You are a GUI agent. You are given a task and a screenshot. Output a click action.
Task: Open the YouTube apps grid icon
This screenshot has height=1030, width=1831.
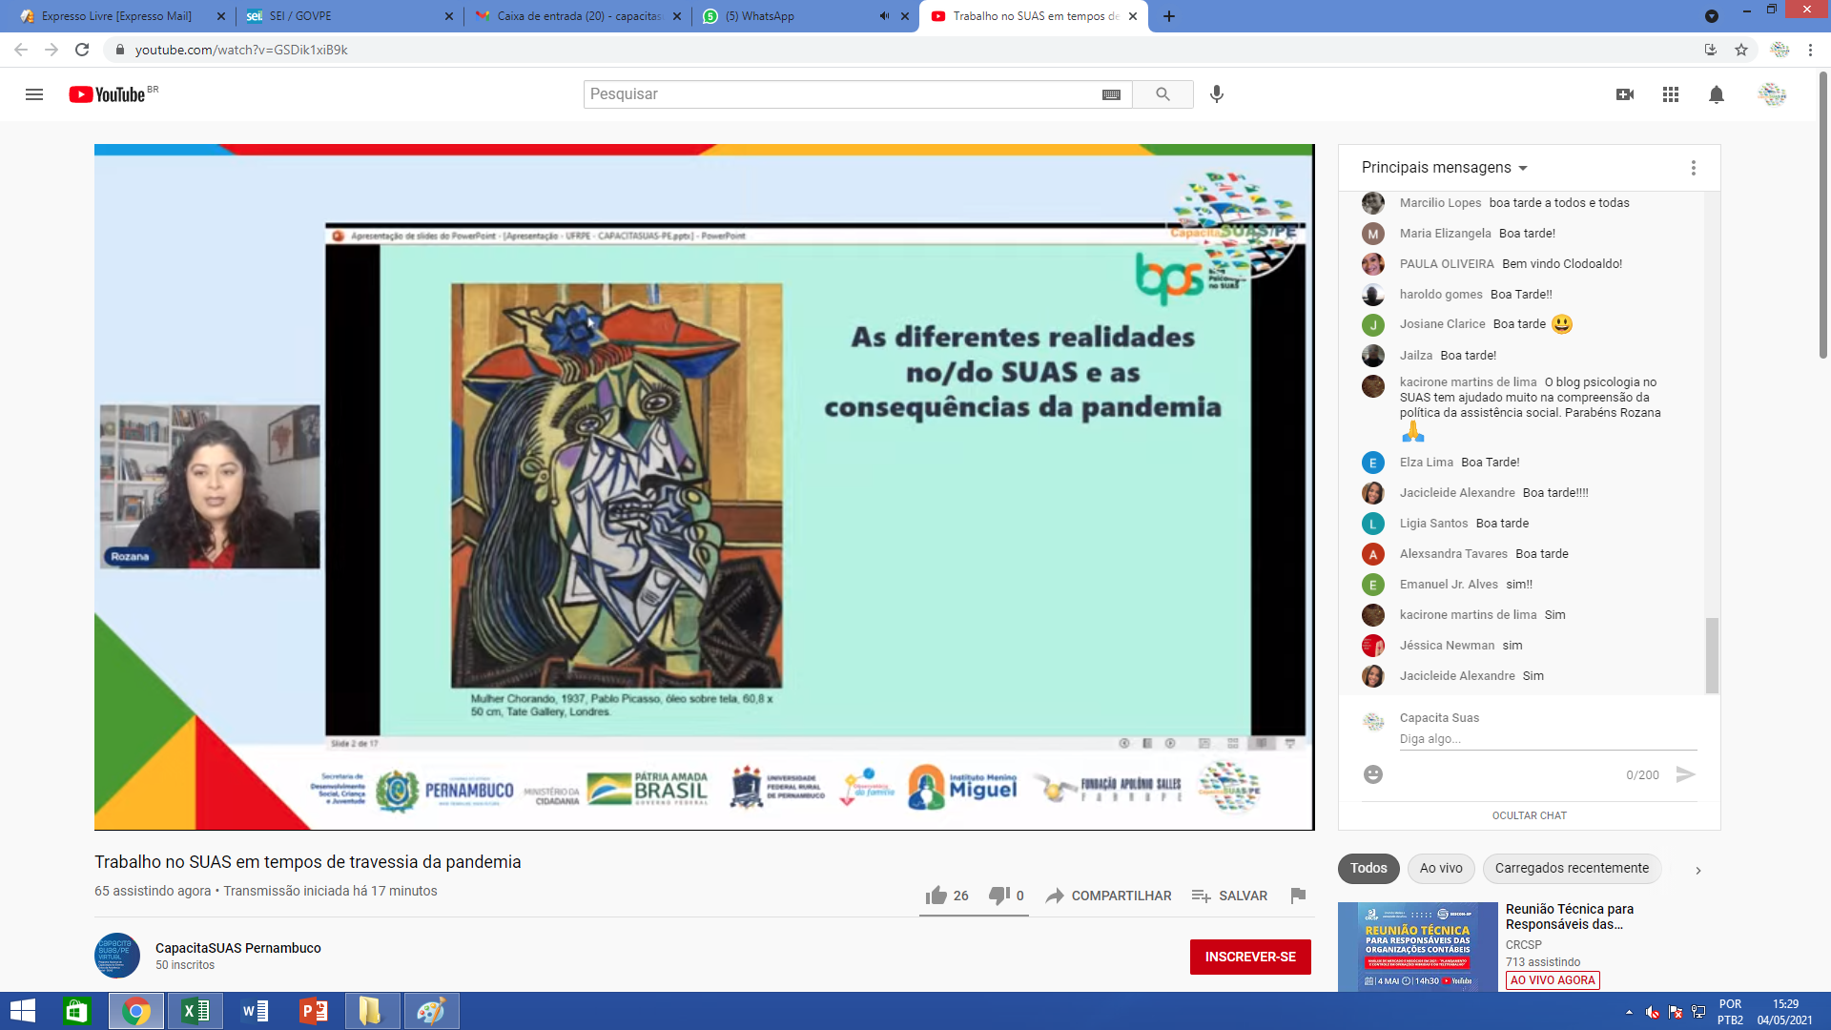1671,94
